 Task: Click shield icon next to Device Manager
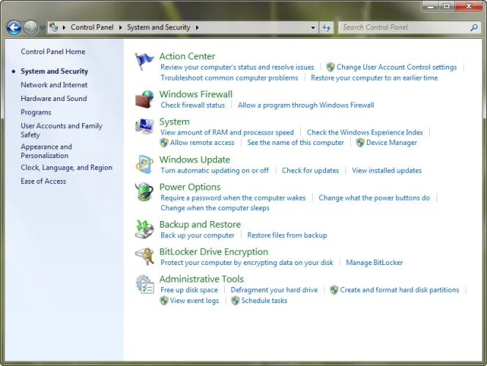tap(360, 143)
